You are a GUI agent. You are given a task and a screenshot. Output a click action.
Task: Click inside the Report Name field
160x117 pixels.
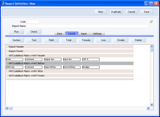point(88,26)
